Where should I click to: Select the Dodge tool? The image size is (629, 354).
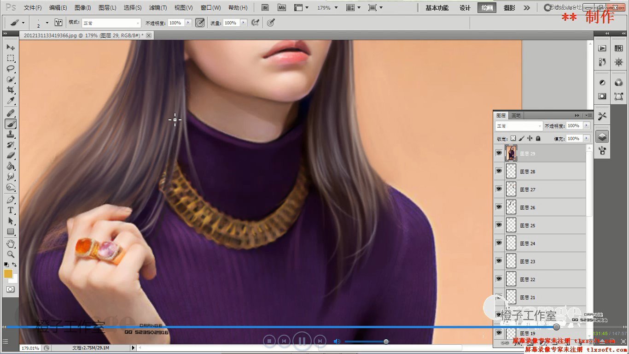(10, 187)
